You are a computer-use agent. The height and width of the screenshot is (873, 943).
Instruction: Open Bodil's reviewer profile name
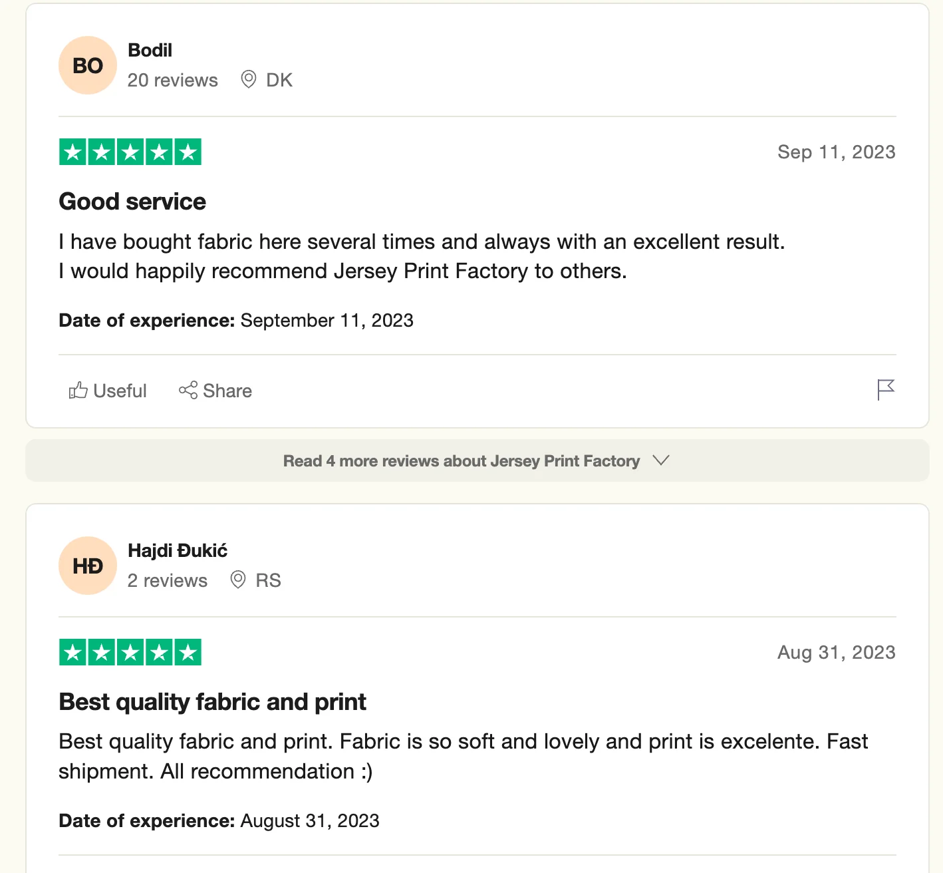(150, 51)
